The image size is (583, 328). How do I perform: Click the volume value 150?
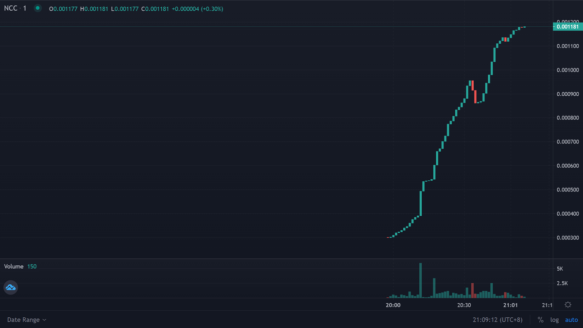coord(32,266)
